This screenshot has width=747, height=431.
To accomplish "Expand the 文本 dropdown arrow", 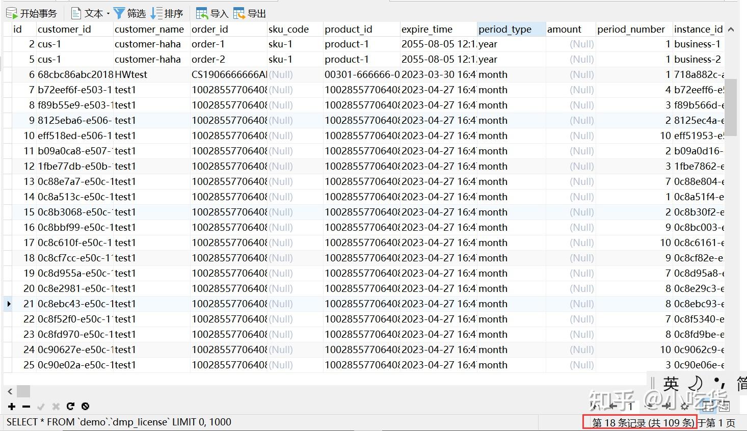I will (x=108, y=14).
